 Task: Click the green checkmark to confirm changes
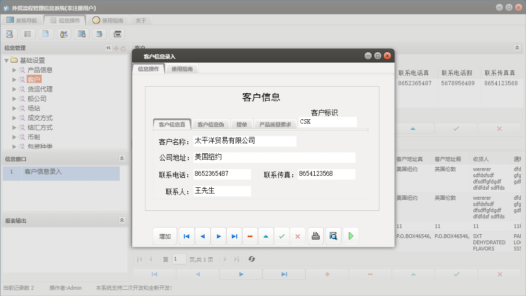click(x=282, y=236)
